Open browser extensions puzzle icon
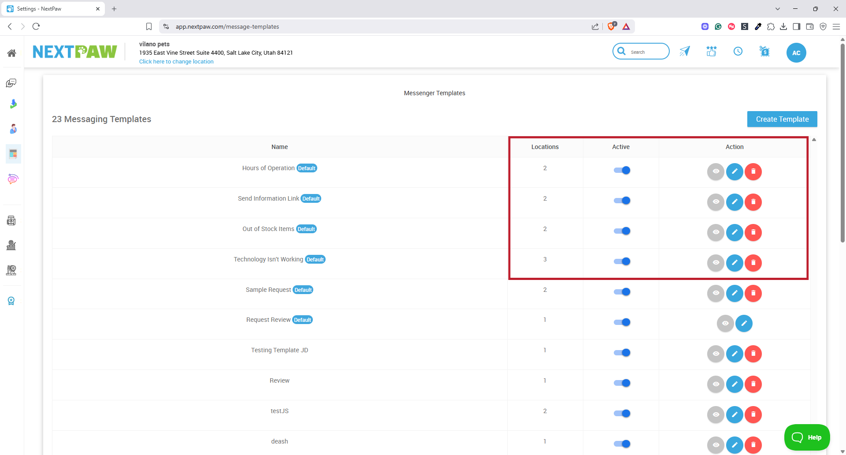This screenshot has height=455, width=846. point(771,26)
